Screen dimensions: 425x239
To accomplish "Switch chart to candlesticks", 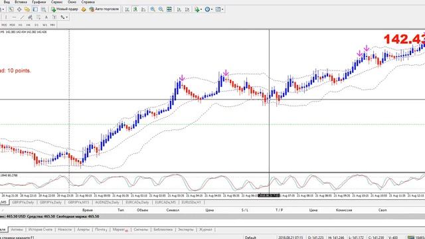I will (135, 9).
